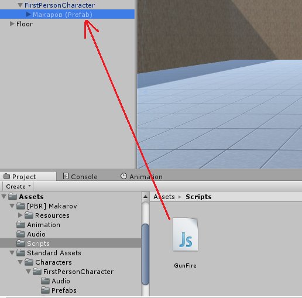This screenshot has width=302, height=298.
Task: Click the Resources folder icon
Action: pos(29,215)
